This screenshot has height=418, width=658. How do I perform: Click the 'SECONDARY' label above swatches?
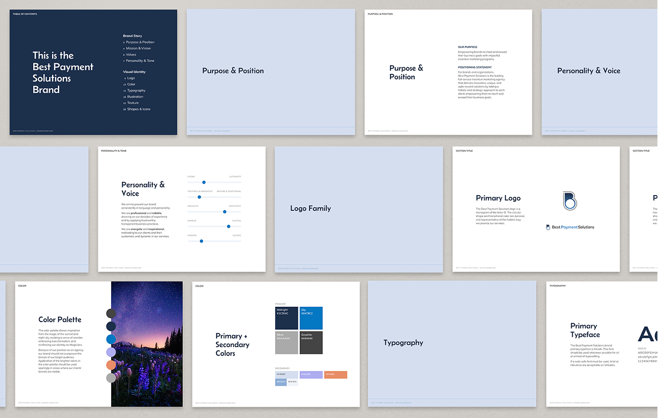(x=282, y=368)
